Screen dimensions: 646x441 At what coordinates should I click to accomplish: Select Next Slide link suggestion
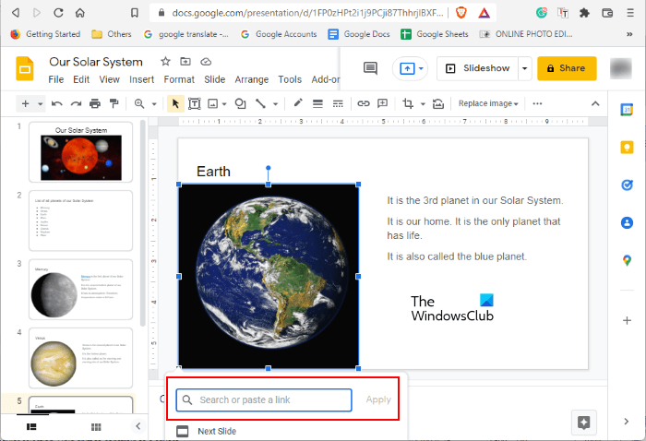point(218,431)
